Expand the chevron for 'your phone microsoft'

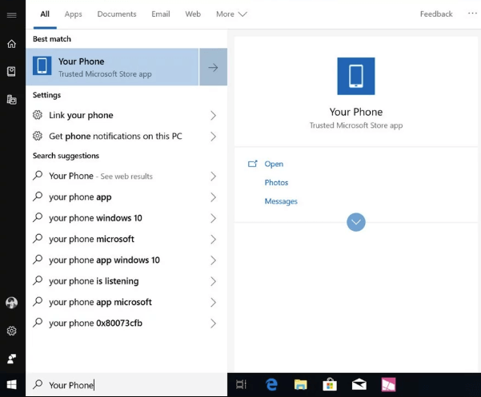click(x=213, y=240)
